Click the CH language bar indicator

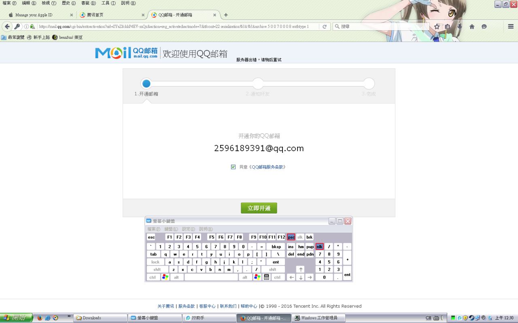pos(428,318)
